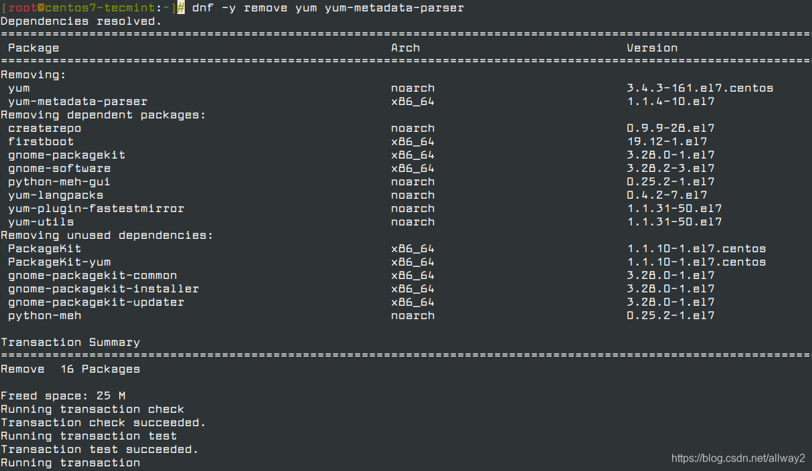Click version 0.9.9-28.el7 of createrepo

tap(671, 128)
